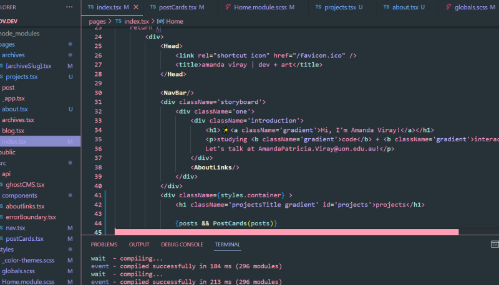Click the favicon.ico href string
The height and width of the screenshot is (285, 499).
click(319, 55)
